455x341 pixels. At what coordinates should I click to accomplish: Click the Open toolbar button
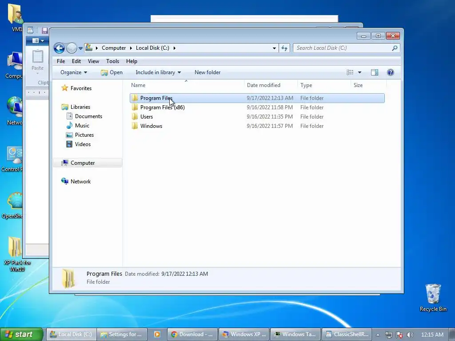(x=112, y=72)
